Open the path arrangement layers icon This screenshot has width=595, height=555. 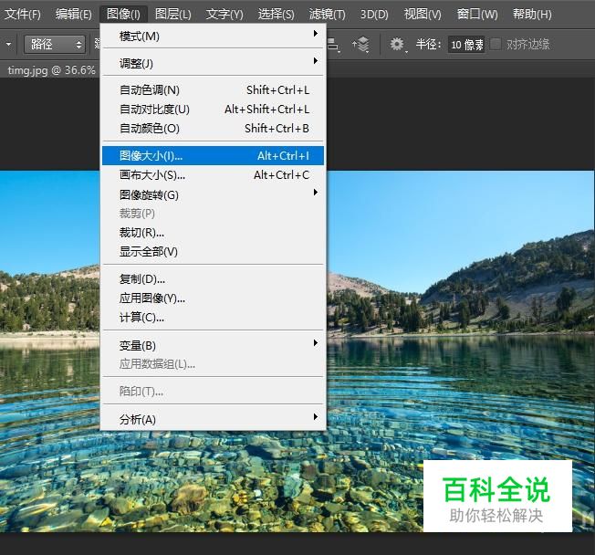pyautogui.click(x=360, y=45)
